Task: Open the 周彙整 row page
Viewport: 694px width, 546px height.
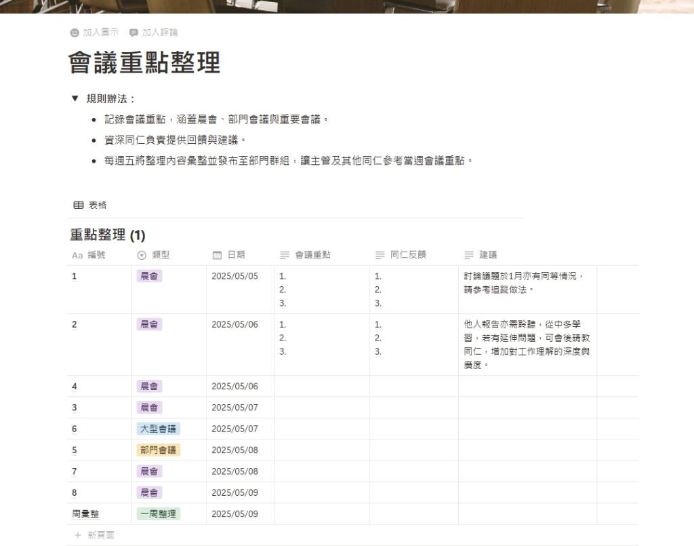Action: [85, 513]
